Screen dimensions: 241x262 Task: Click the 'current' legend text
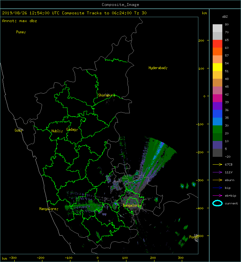(x=231, y=204)
